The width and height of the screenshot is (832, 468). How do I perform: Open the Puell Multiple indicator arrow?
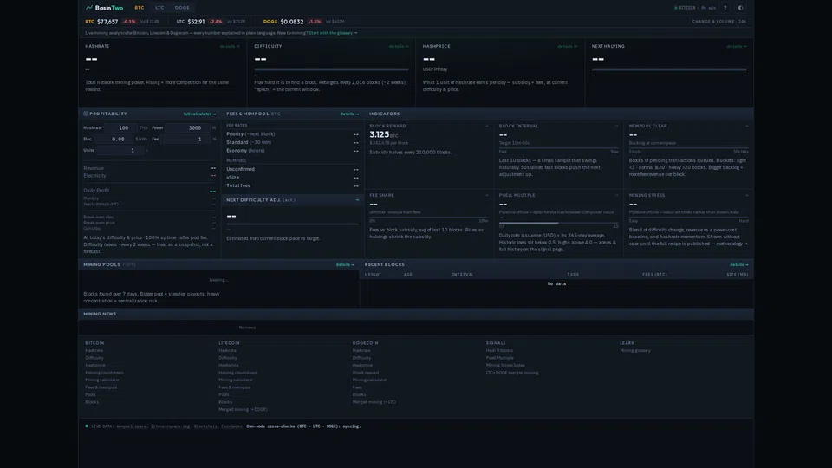[616, 195]
